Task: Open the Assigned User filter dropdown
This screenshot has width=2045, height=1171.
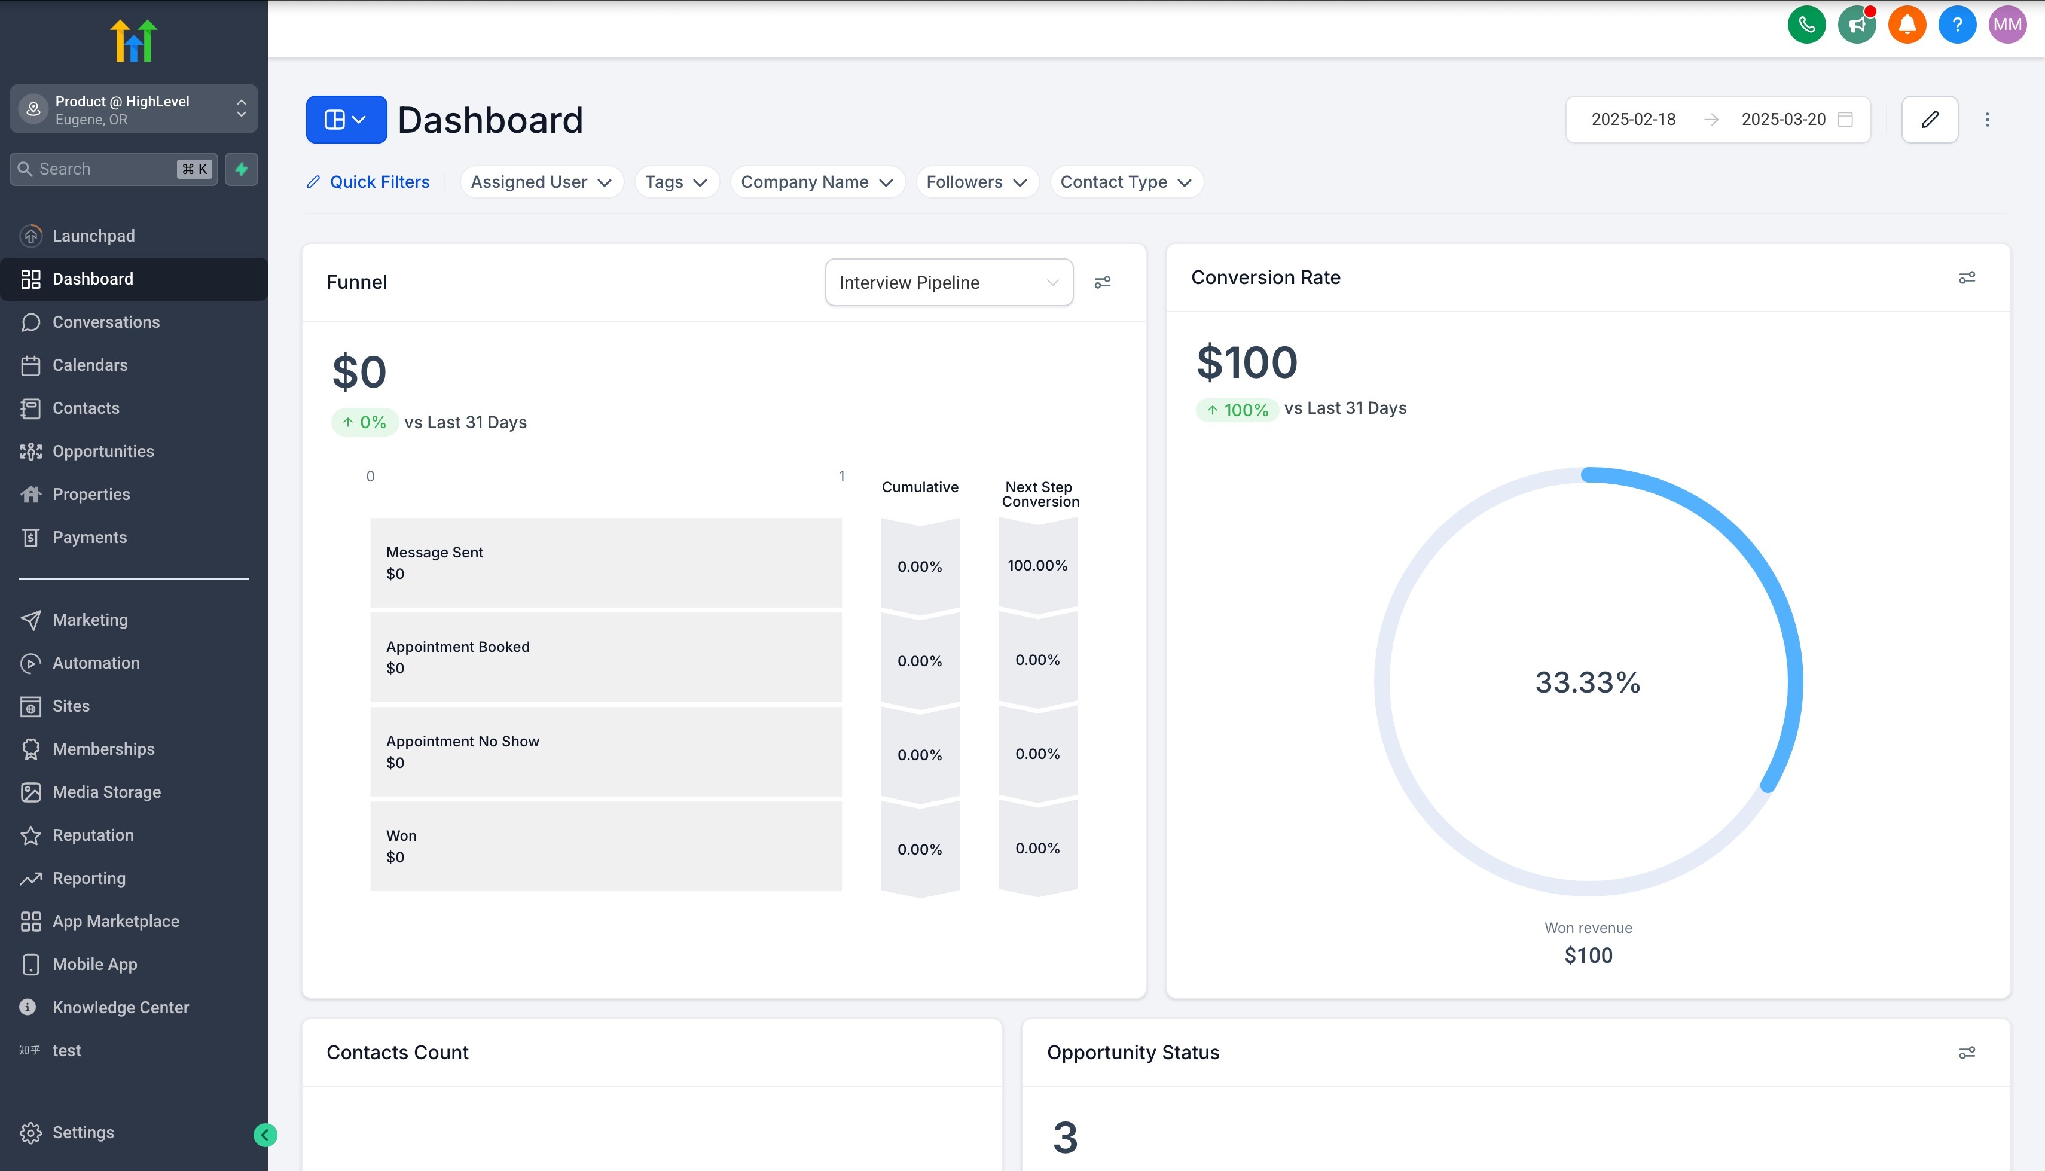Action: tap(541, 182)
